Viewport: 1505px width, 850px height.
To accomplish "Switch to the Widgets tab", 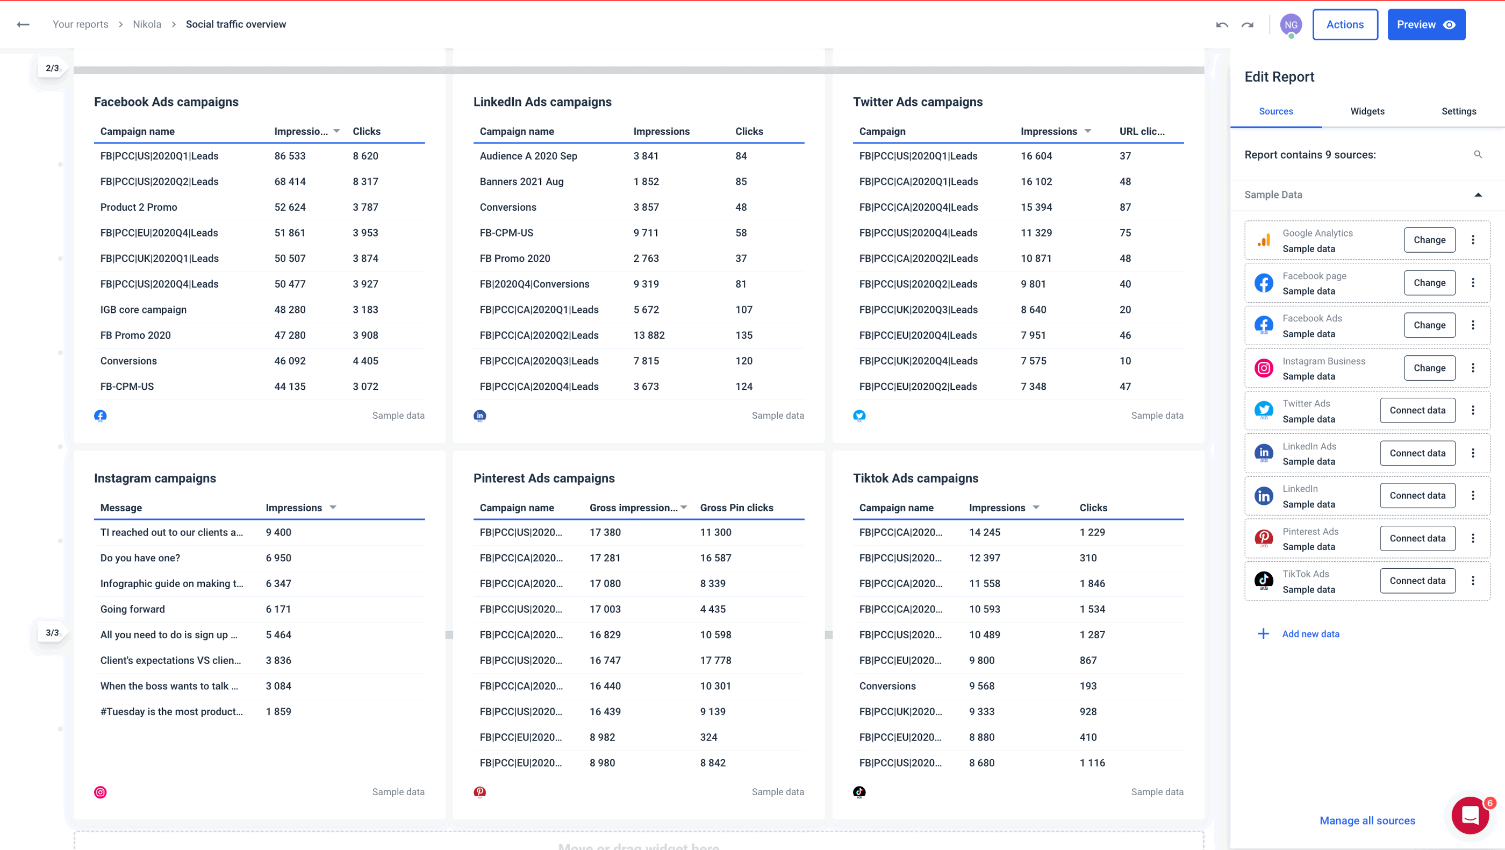I will [1367, 111].
